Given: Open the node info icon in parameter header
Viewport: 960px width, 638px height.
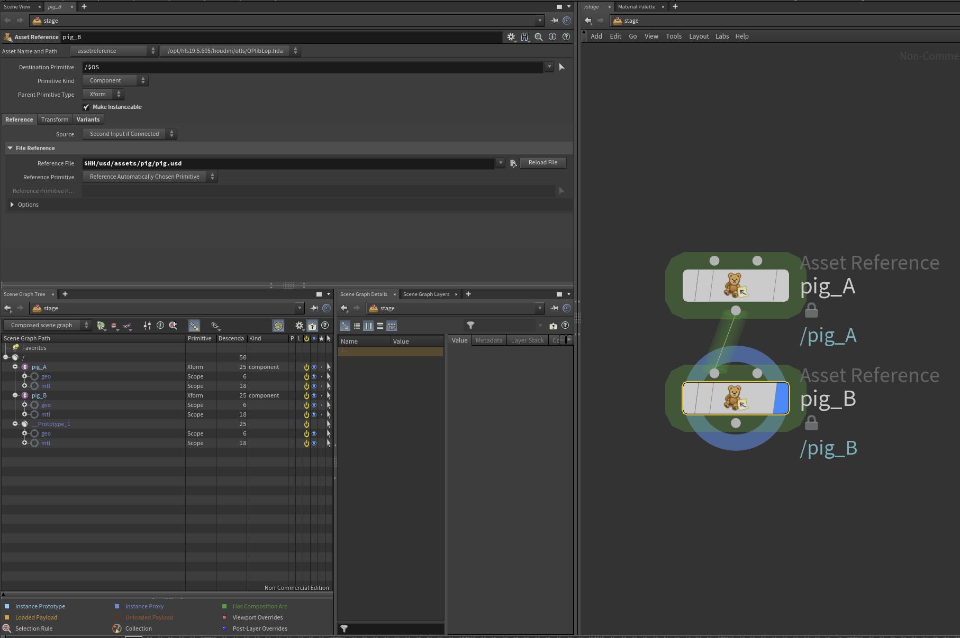Looking at the screenshot, I should 553,36.
